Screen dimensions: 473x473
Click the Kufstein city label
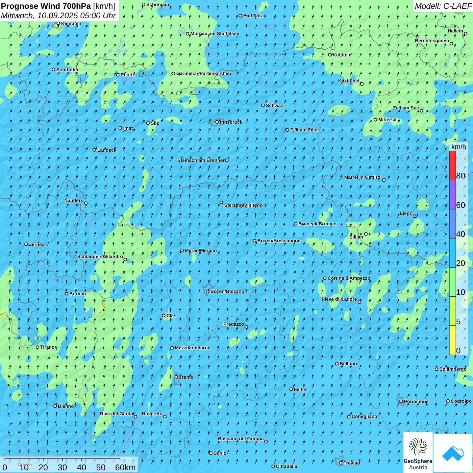click(x=342, y=55)
